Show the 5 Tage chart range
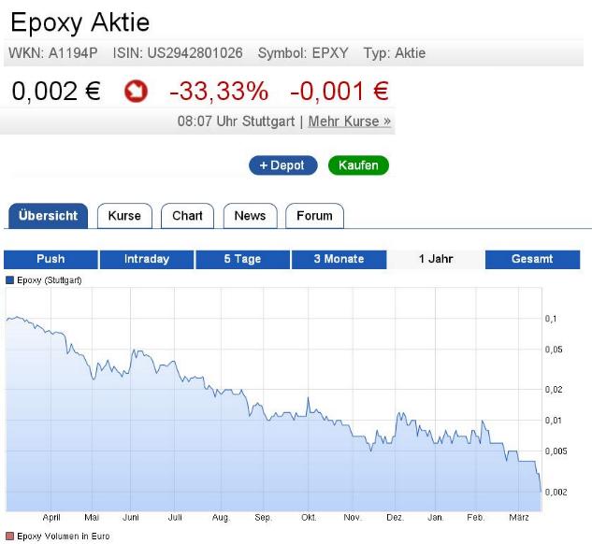This screenshot has height=544, width=592. (242, 259)
